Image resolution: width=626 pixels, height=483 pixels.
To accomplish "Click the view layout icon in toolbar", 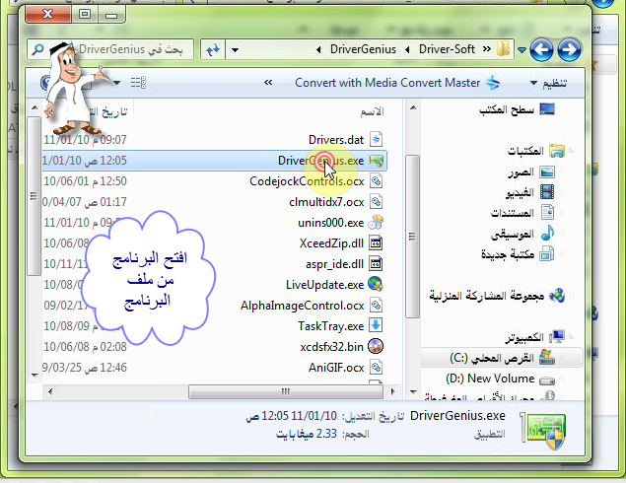I will point(138,83).
